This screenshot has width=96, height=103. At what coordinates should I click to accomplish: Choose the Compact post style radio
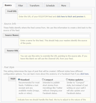point(43,80)
